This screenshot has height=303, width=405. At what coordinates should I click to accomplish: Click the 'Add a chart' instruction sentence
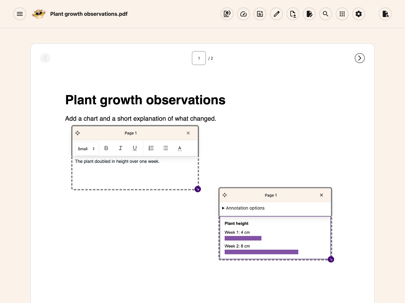coord(141,119)
